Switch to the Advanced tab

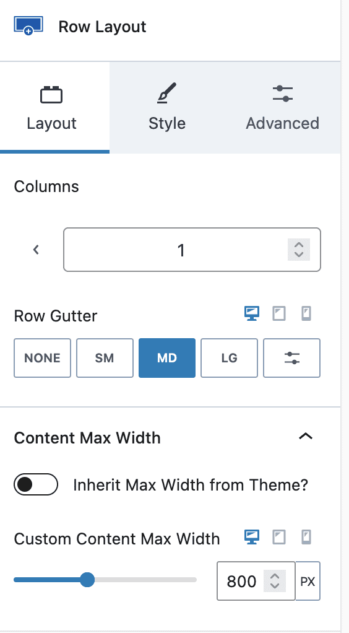click(x=282, y=107)
